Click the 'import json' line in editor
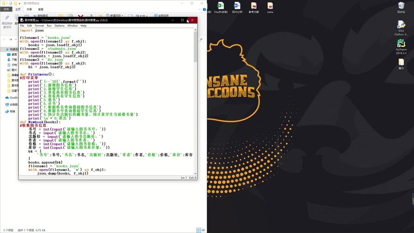This screenshot has height=233, width=414. click(x=32, y=30)
